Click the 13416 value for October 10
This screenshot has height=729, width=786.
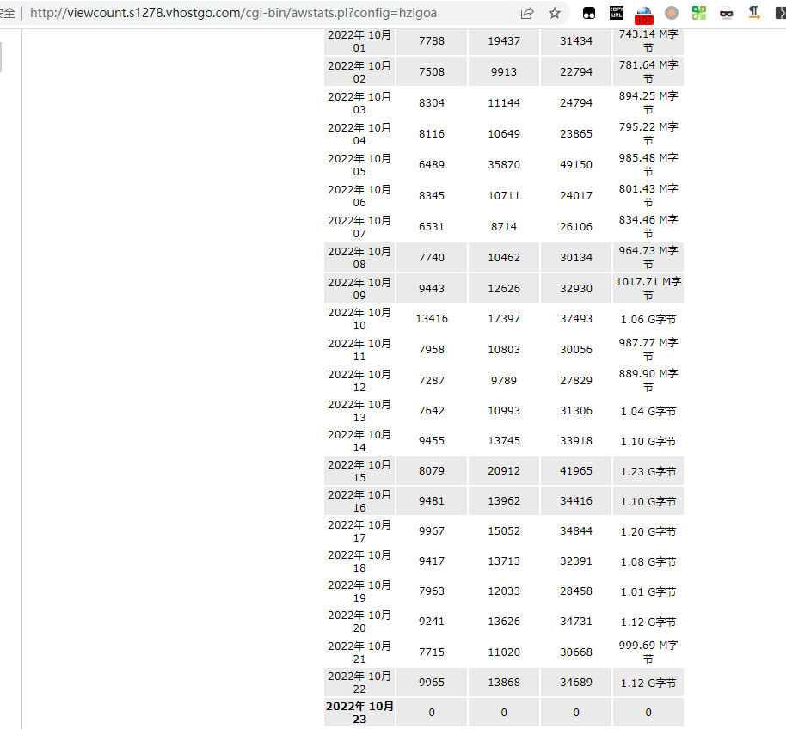[x=432, y=319]
